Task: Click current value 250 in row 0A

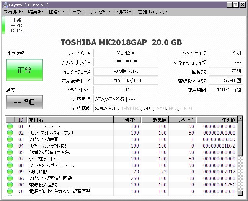Action: coord(135,178)
